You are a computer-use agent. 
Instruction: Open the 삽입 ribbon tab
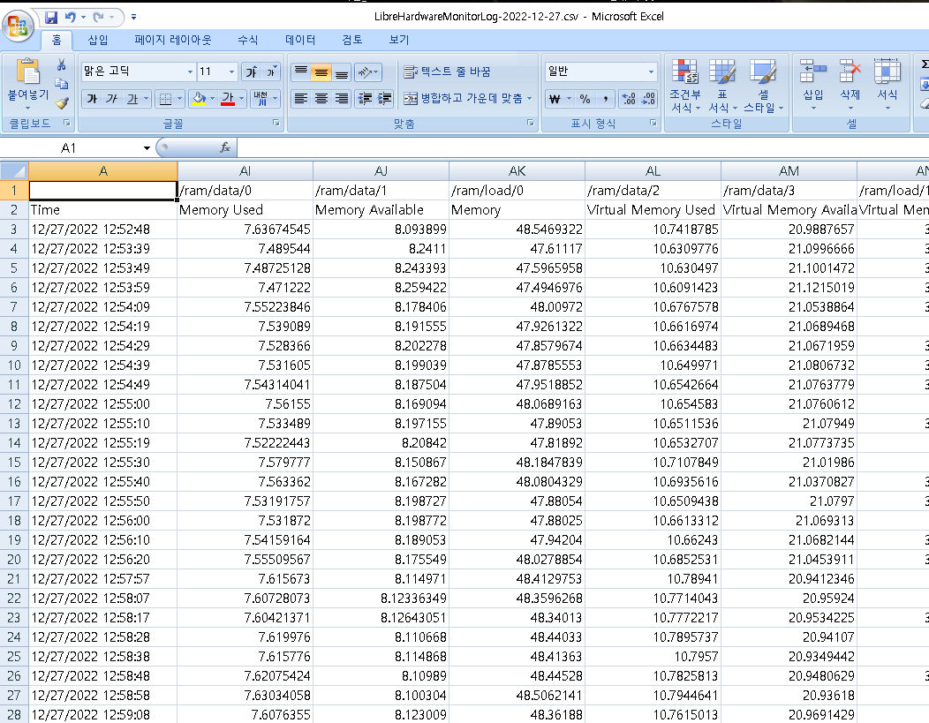pyautogui.click(x=98, y=40)
